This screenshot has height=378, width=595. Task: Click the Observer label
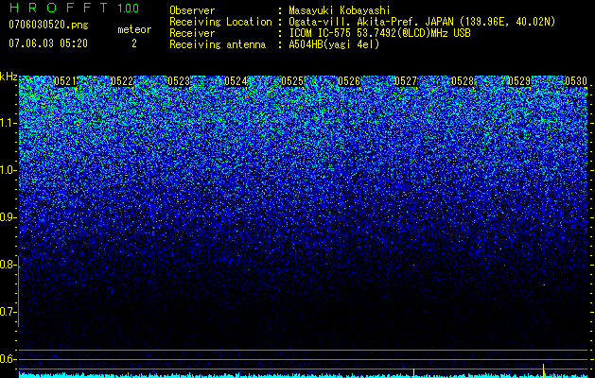[192, 10]
